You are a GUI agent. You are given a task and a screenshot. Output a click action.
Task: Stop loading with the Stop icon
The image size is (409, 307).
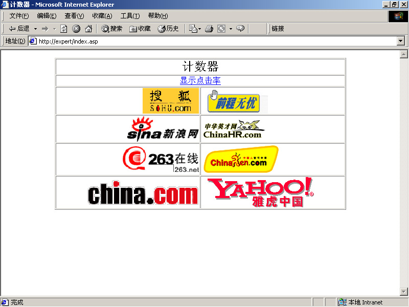tap(76, 29)
